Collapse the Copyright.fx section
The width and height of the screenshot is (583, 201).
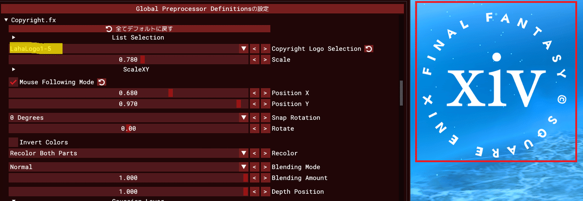point(6,20)
